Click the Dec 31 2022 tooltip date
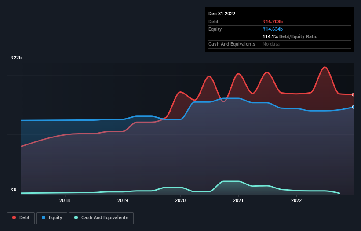This screenshot has height=231, width=361. pos(222,14)
